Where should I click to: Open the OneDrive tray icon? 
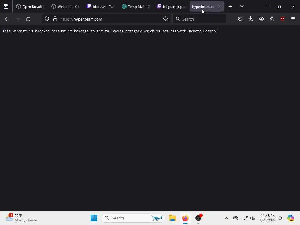pos(236,218)
